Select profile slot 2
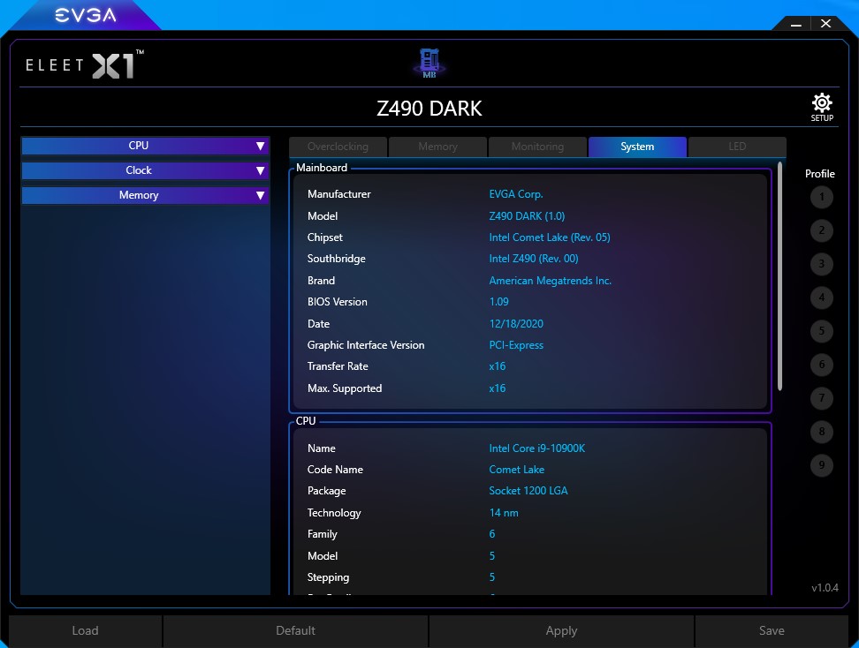Image resolution: width=859 pixels, height=648 pixels. click(x=821, y=230)
